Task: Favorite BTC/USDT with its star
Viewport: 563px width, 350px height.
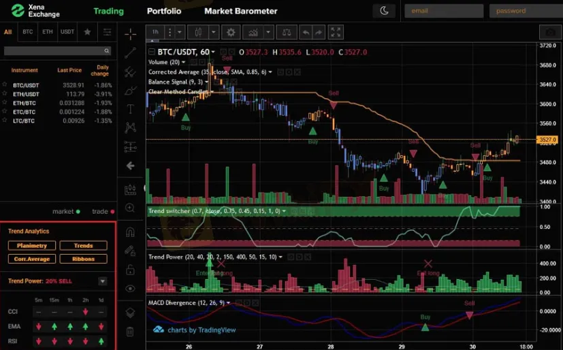Action: [x=5, y=84]
